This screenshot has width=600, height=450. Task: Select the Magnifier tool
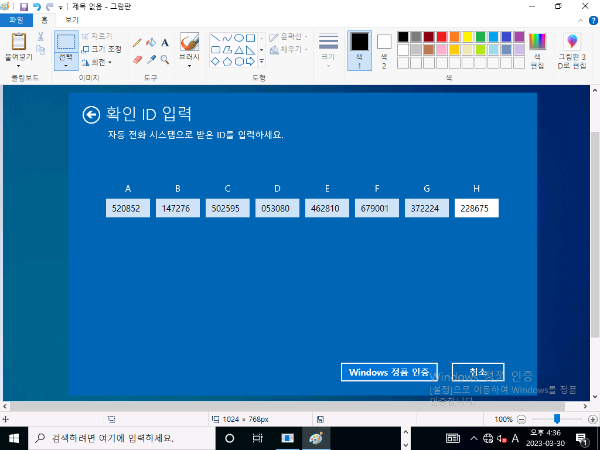pos(165,59)
